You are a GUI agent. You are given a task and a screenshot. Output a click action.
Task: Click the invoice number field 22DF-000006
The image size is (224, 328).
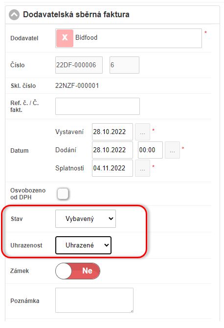coord(79,65)
